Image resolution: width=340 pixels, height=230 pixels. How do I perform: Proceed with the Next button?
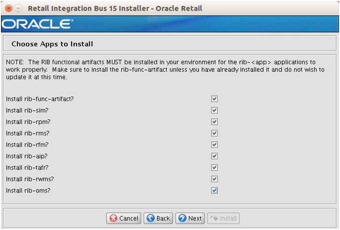pos(190,218)
